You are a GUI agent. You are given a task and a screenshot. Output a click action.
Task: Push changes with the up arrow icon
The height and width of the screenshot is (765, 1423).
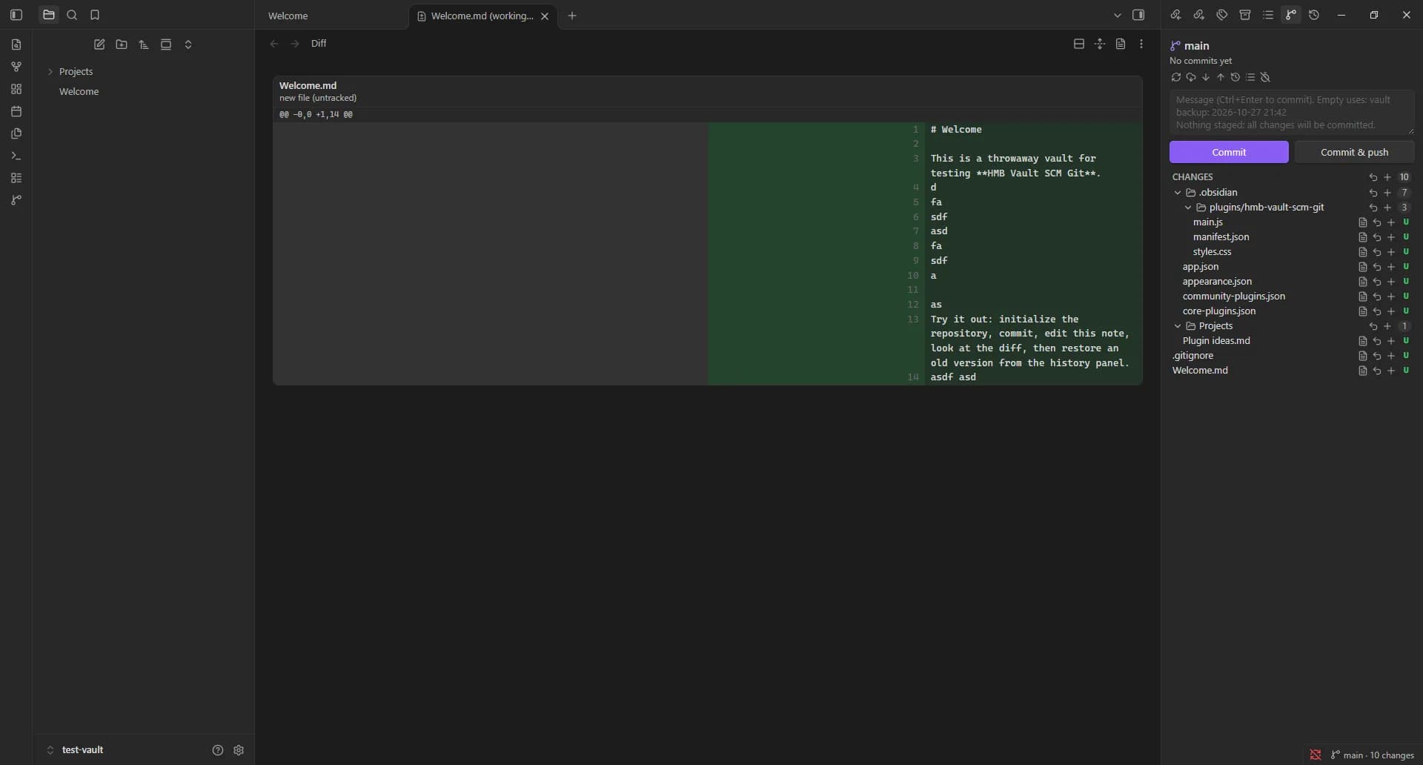point(1221,77)
